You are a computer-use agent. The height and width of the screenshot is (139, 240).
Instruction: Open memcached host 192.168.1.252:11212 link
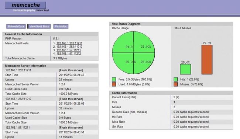(69, 47)
